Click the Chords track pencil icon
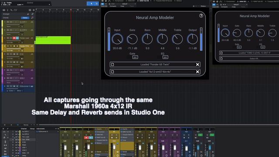The height and width of the screenshot is (157, 279). 32,17
